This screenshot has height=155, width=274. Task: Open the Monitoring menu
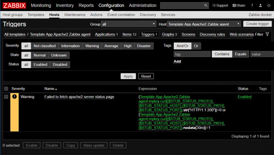point(41,5)
